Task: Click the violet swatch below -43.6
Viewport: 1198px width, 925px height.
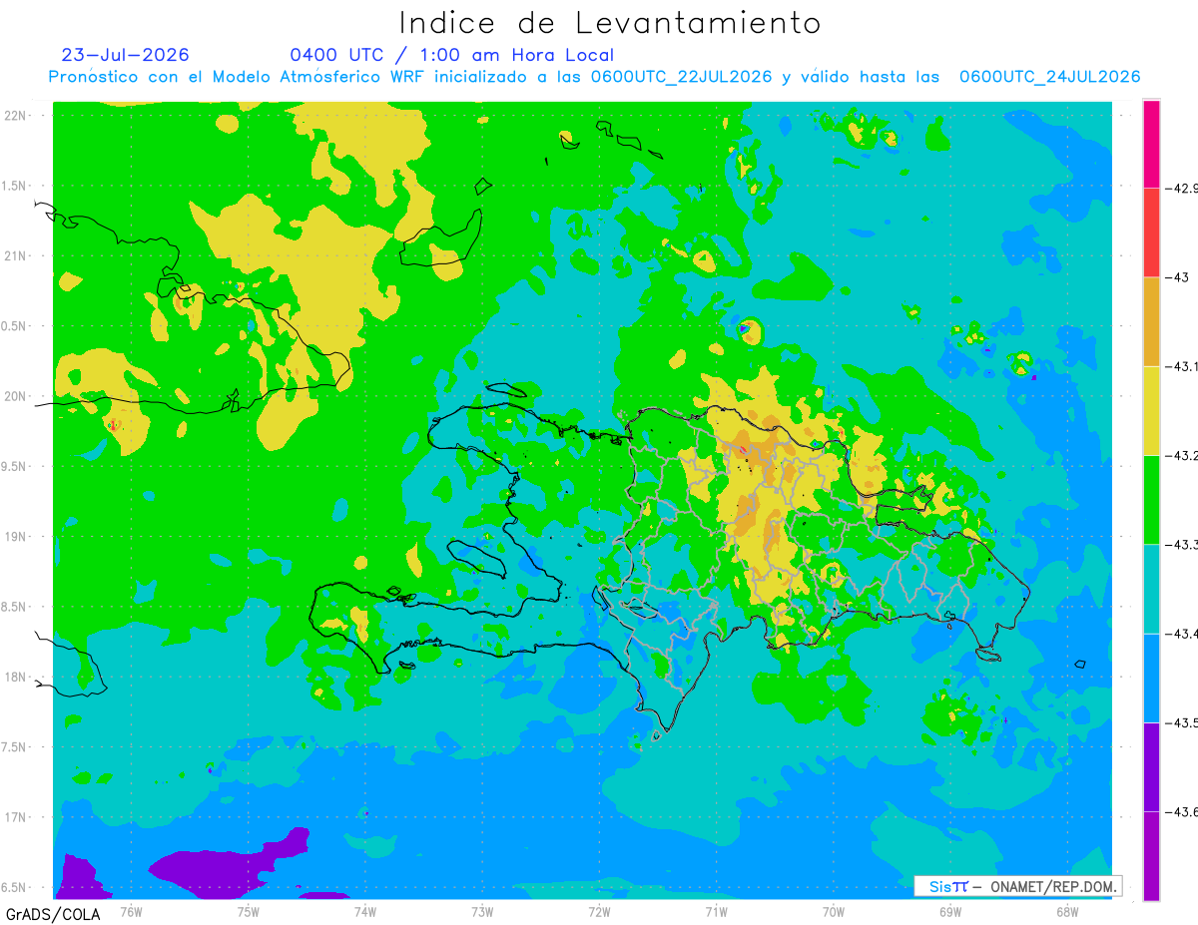Action: (1151, 855)
